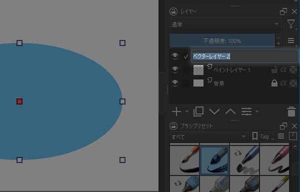Screen dimensions: 300x192
Task: Adjust the 不透明度 100% opacity slider
Action: [222, 40]
